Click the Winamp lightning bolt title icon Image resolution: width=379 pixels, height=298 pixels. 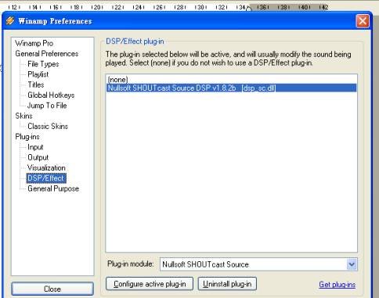(x=10, y=20)
